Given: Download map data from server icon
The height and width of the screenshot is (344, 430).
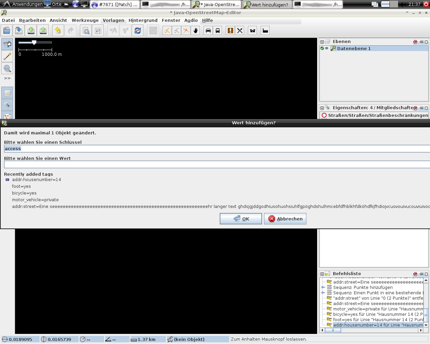Looking at the screenshot, I should (x=31, y=31).
